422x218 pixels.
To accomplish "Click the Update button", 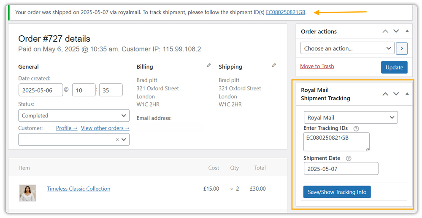I will tap(394, 67).
